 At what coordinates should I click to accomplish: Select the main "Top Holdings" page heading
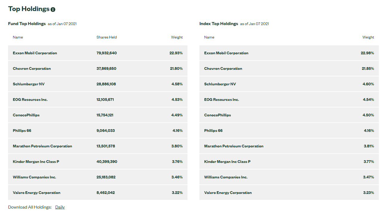click(x=29, y=9)
